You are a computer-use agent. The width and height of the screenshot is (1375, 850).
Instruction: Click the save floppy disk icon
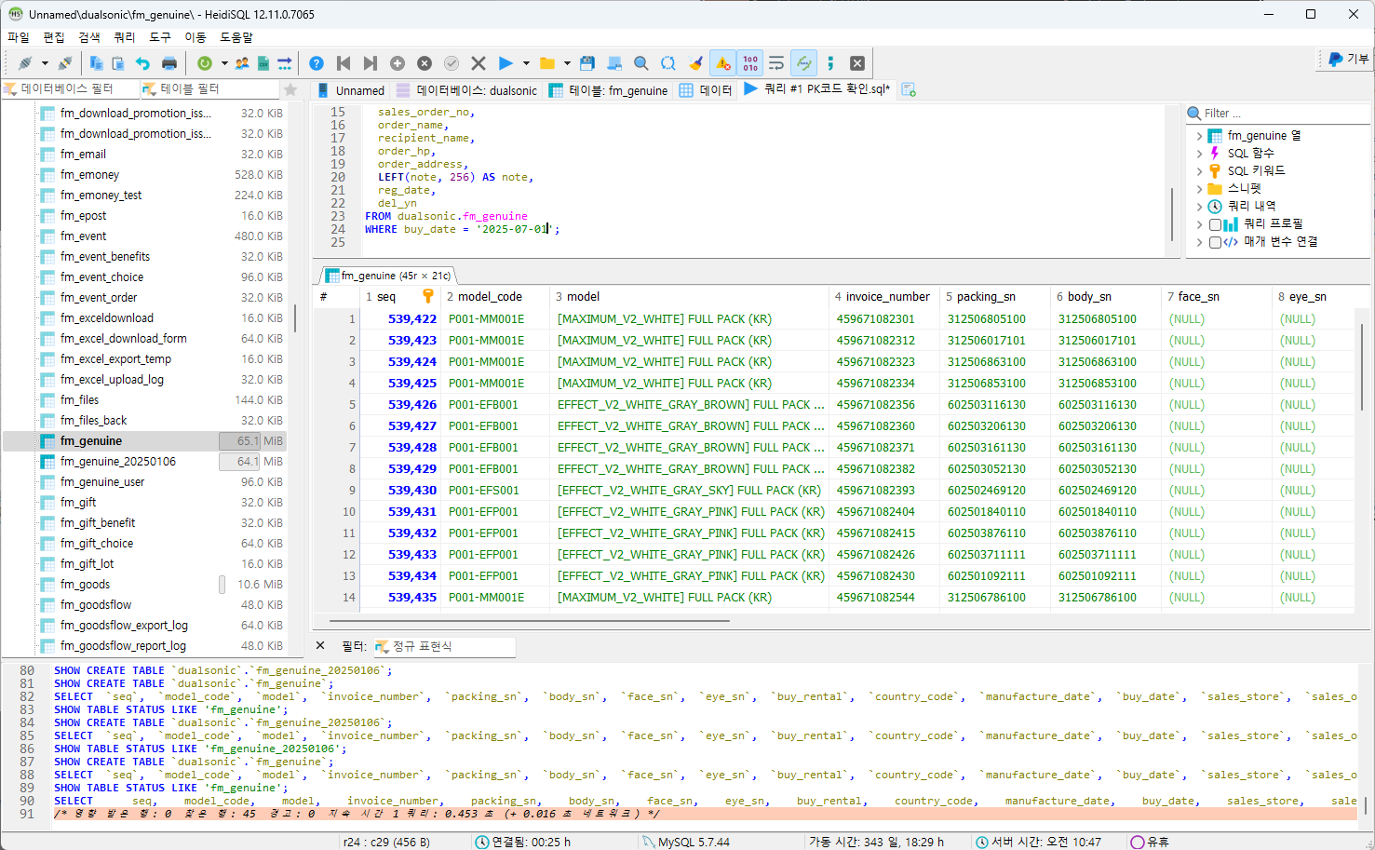coord(587,63)
